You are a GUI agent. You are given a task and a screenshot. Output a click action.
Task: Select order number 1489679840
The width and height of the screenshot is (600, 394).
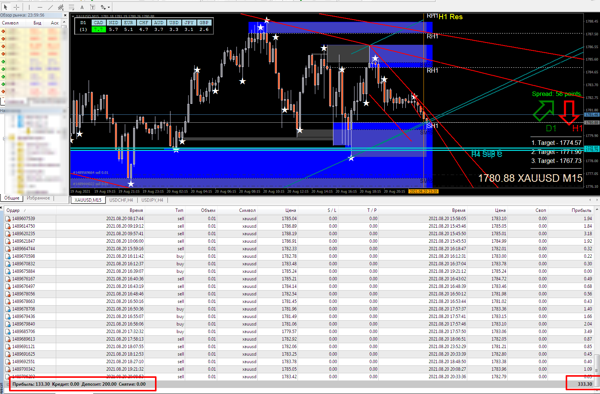click(x=23, y=324)
